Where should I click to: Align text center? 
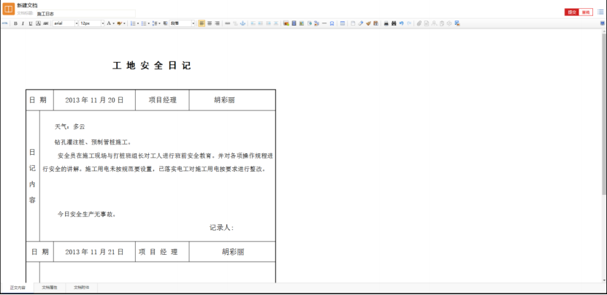tap(210, 23)
